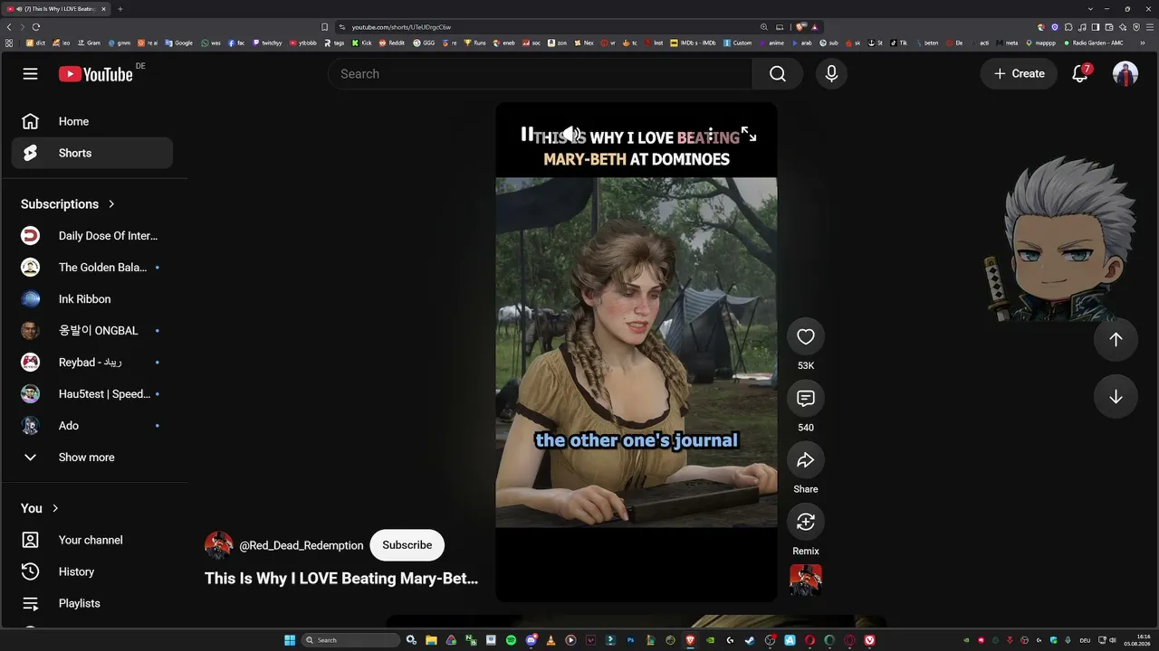The width and height of the screenshot is (1159, 651).
Task: Open Photoshop from the taskbar
Action: click(x=630, y=640)
